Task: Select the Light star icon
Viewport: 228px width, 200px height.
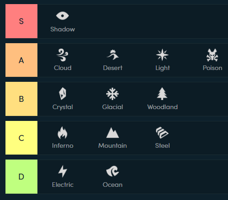Action: pos(162,55)
